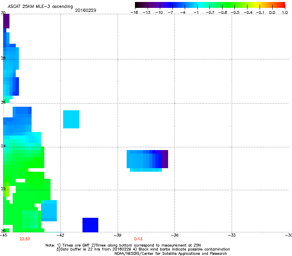The height and width of the screenshot is (256, 292).
Task: Choose the -0.1 color scale label
Action: 260,13
